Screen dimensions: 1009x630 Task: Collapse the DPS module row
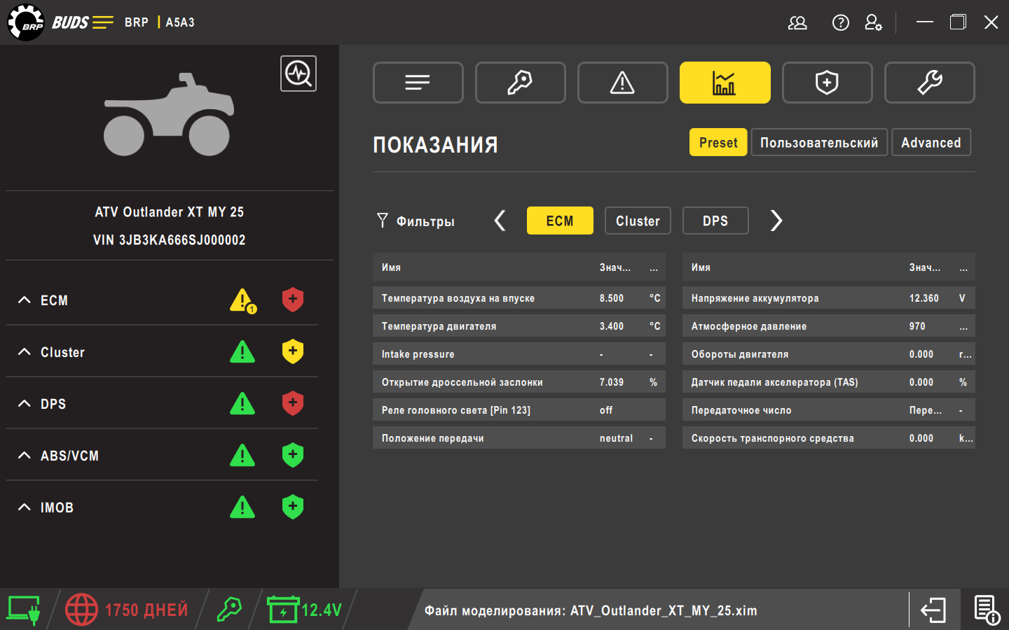(25, 403)
